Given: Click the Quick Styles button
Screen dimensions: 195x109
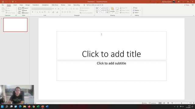Looking at the screenshot, I should click(x=117, y=10).
